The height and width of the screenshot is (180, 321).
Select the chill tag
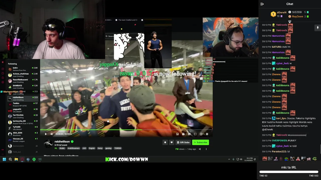pos(84,148)
